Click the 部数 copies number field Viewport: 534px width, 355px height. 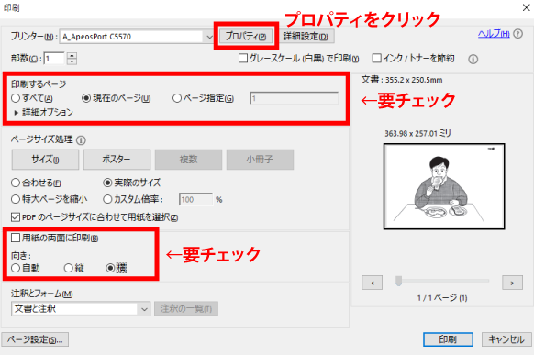pyautogui.click(x=54, y=59)
